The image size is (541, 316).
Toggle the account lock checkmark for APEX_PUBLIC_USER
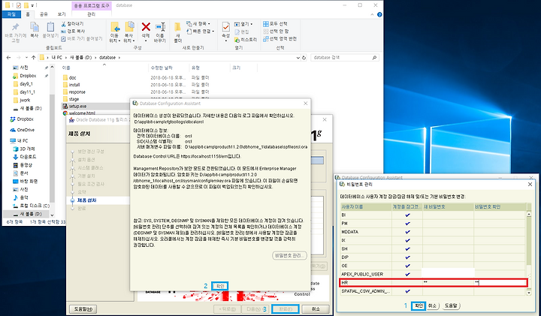[x=407, y=274]
